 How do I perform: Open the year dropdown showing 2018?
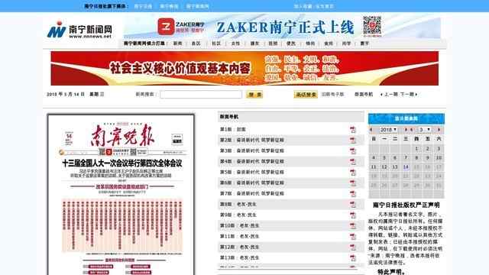[x=388, y=130]
